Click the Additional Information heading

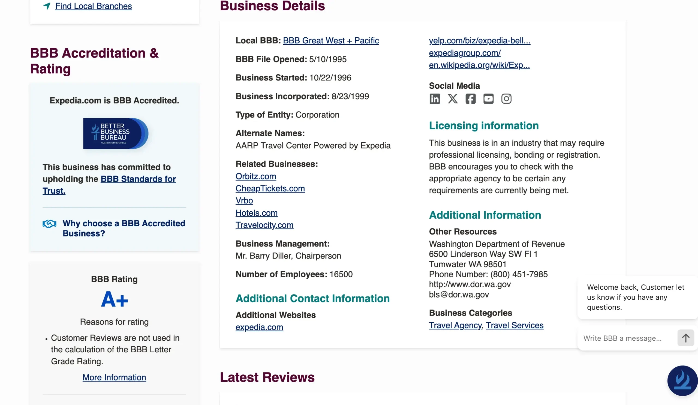(485, 215)
